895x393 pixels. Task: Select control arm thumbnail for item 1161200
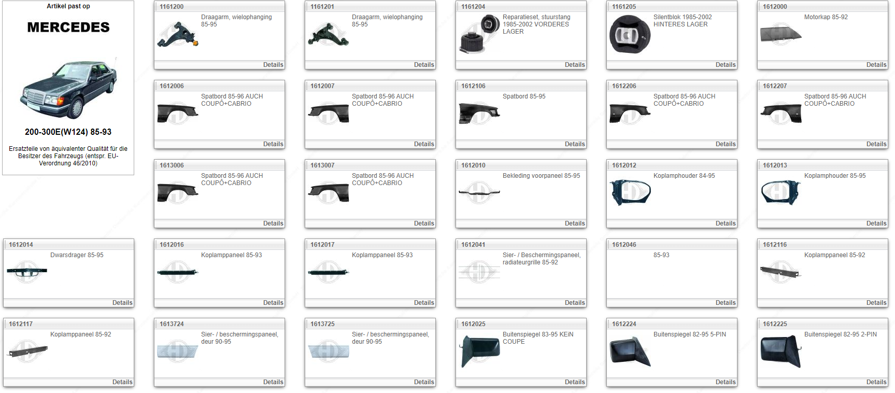coord(178,34)
